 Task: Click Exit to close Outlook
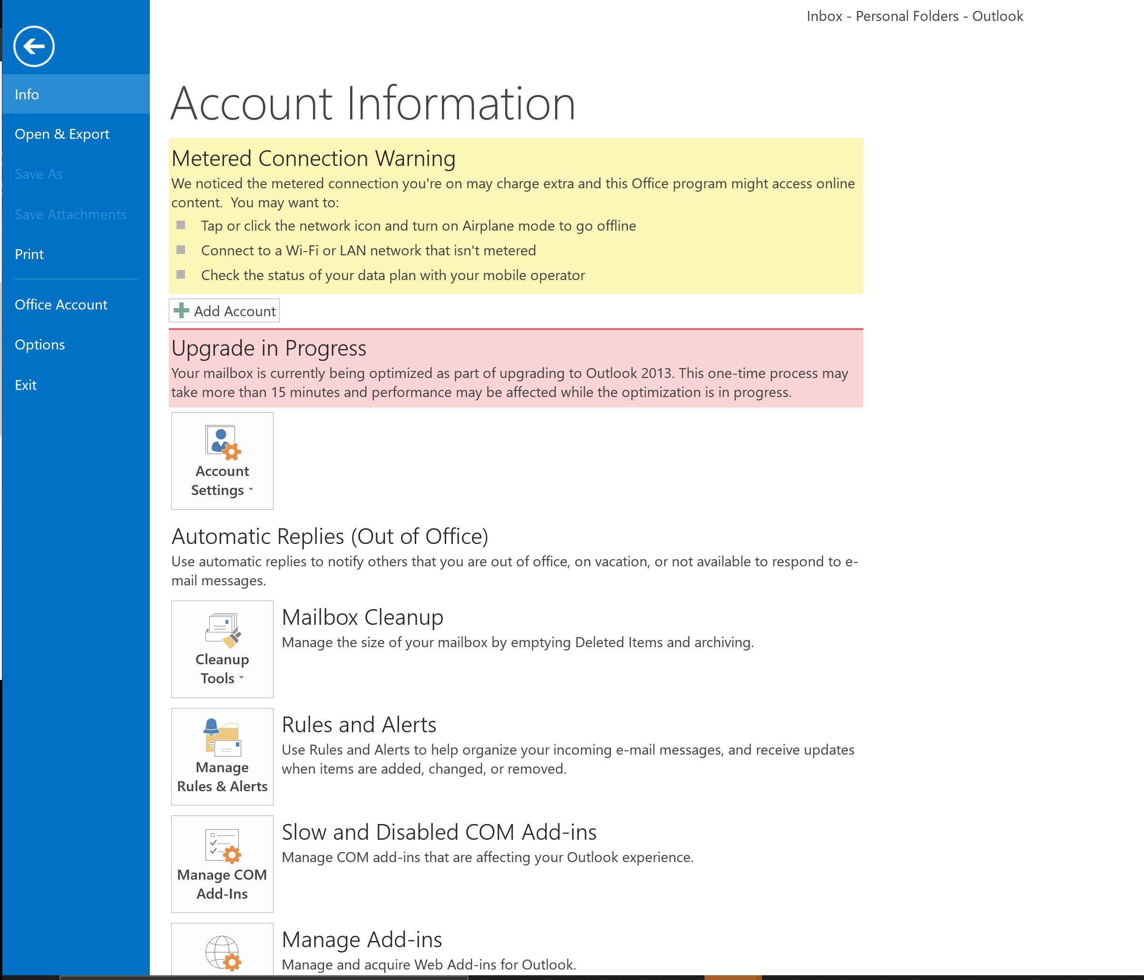[25, 385]
